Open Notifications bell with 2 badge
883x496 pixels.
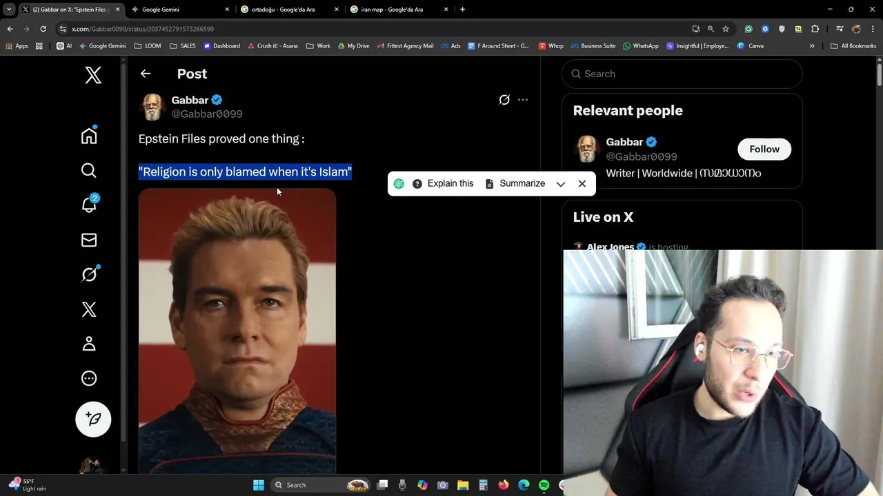(89, 205)
